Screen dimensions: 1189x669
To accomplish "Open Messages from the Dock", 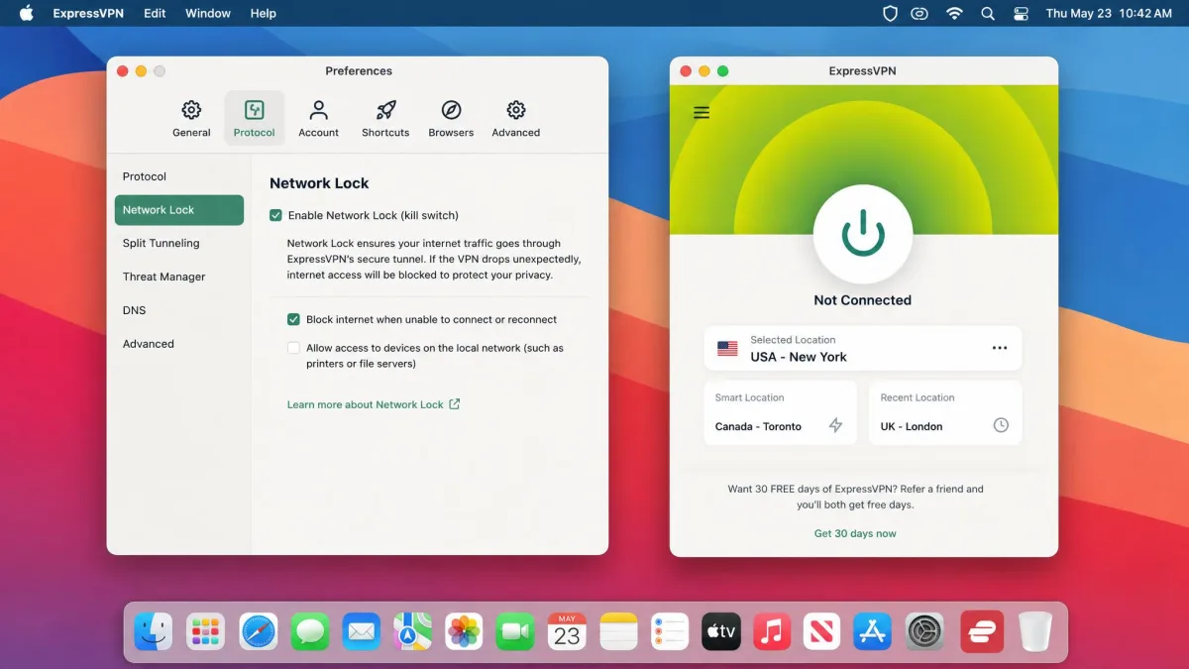I will (x=310, y=631).
